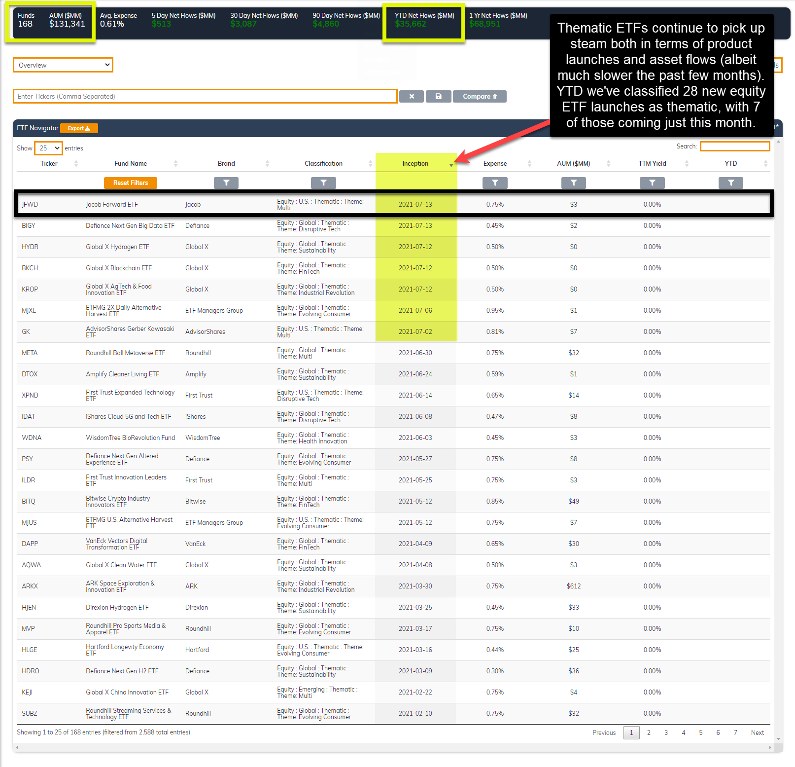The image size is (795, 767).
Task: Select WisdomTree BioRevolution Fund name
Action: [x=131, y=438]
